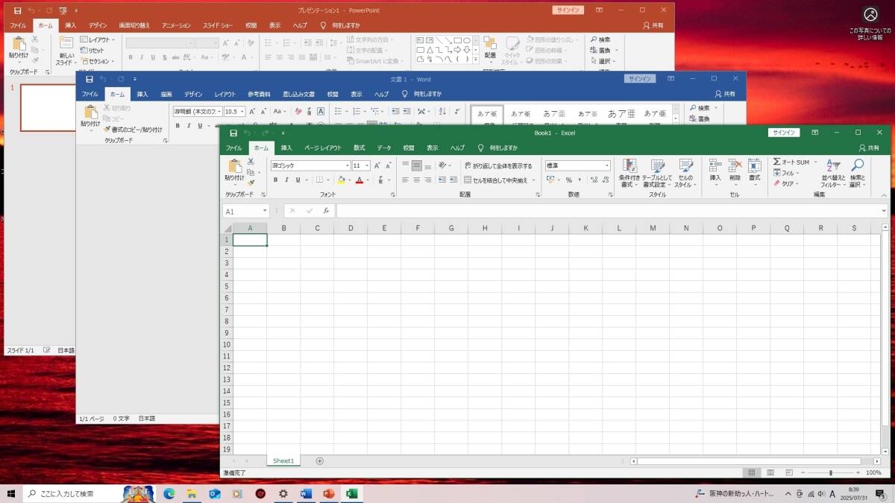The image size is (895, 503).
Task: Add a new sheet with the plus icon
Action: click(320, 461)
